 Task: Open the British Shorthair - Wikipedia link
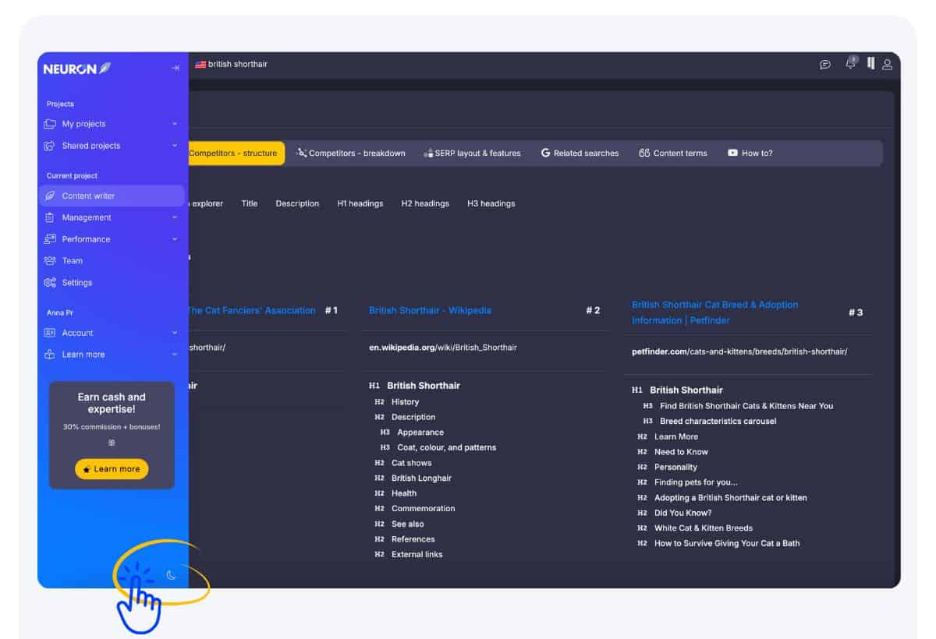(430, 310)
